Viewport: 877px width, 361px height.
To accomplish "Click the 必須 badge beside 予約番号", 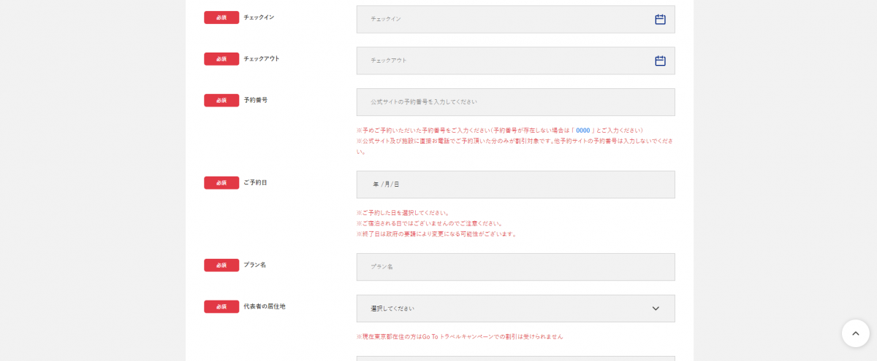I will coord(221,100).
